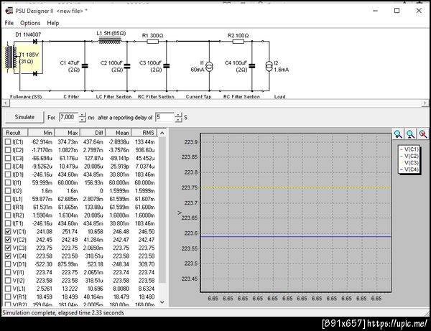
Task: Decrease reporting delay with down stepper arrow
Action: (178, 120)
